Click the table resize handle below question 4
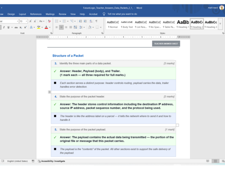225x169 pixels. point(177,125)
